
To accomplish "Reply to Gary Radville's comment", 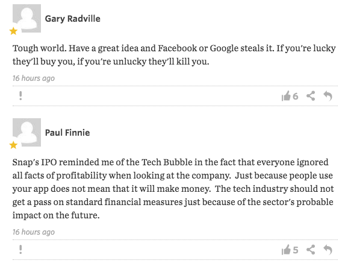I will pyautogui.click(x=328, y=96).
